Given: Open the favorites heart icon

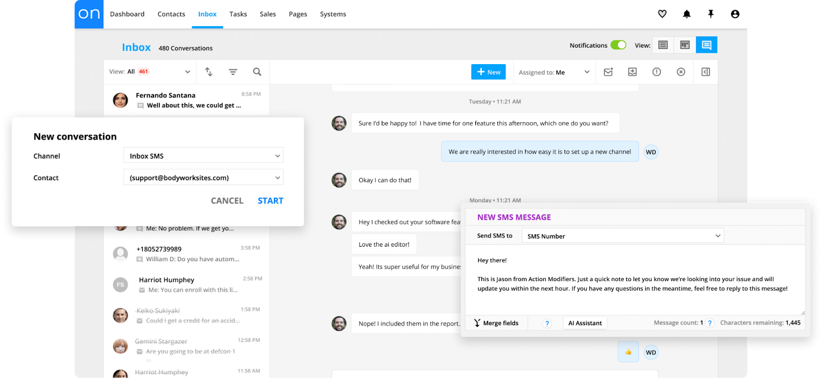Looking at the screenshot, I should (x=662, y=14).
